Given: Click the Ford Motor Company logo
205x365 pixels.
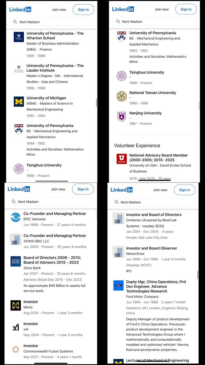Looking at the screenshot, I should point(118,286).
